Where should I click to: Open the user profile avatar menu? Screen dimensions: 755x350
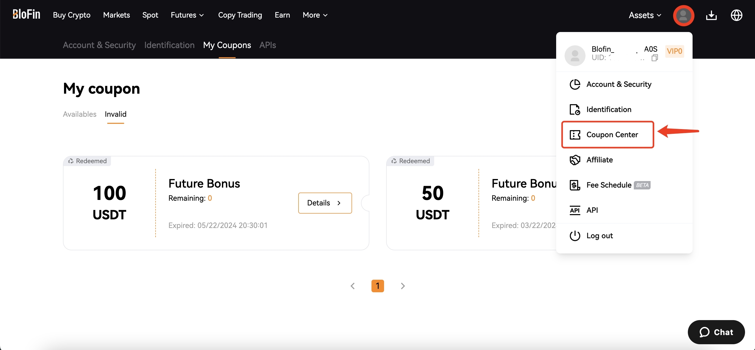683,15
